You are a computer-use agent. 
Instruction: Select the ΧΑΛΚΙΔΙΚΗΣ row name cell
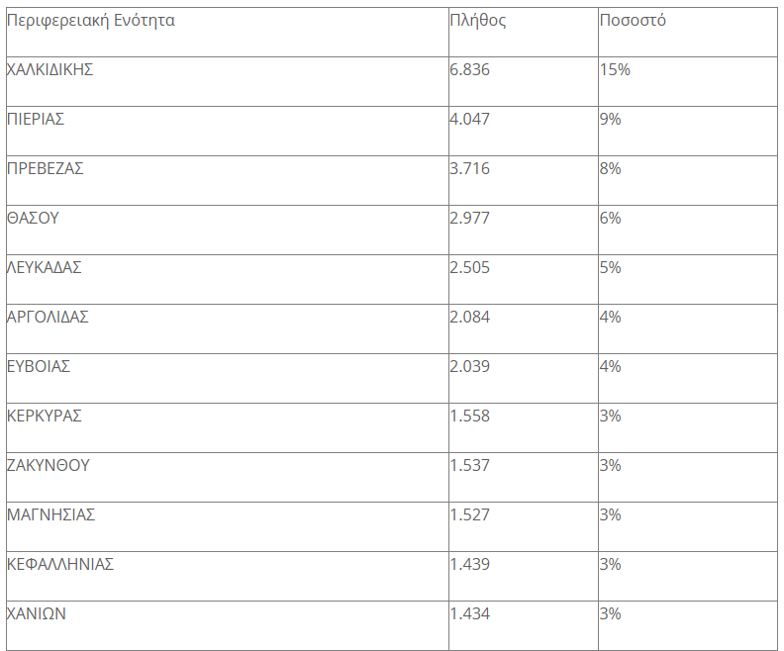coord(50,70)
